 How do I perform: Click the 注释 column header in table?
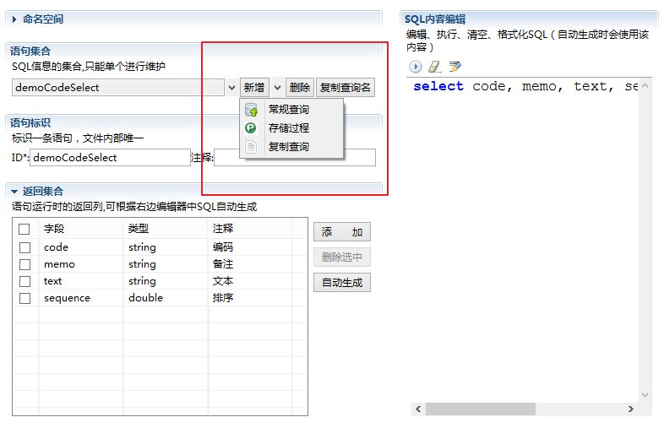pos(223,229)
